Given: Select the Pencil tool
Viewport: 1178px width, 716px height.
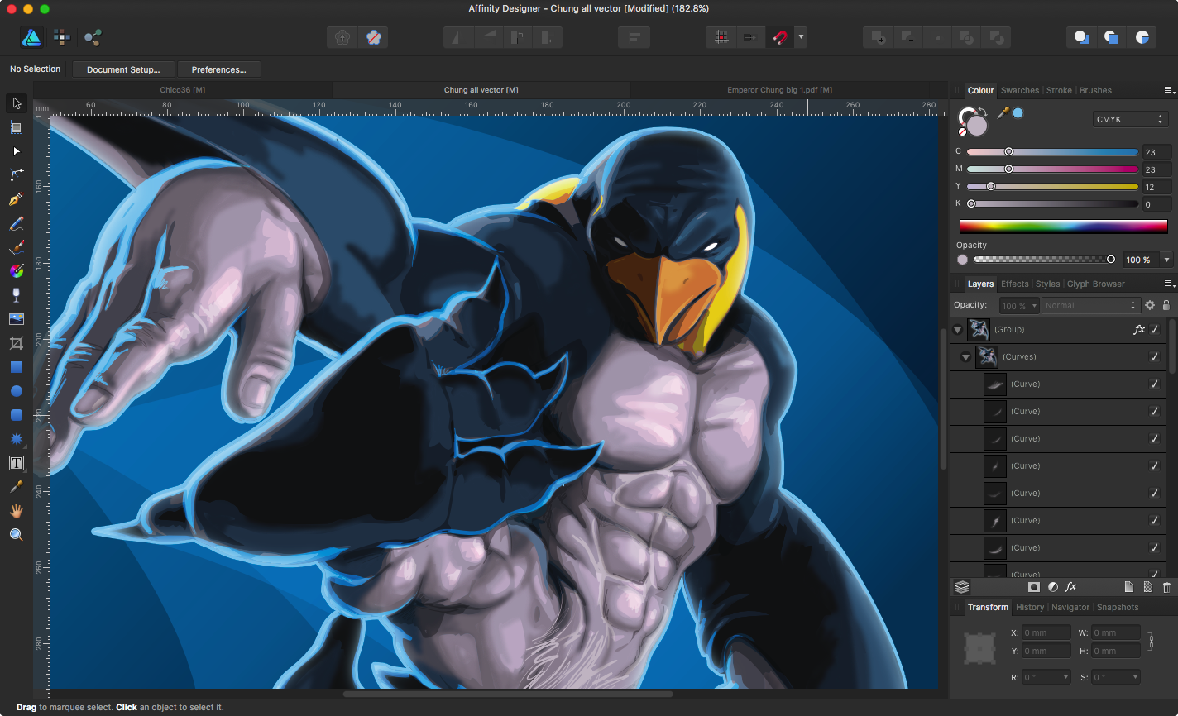Looking at the screenshot, I should tap(16, 223).
